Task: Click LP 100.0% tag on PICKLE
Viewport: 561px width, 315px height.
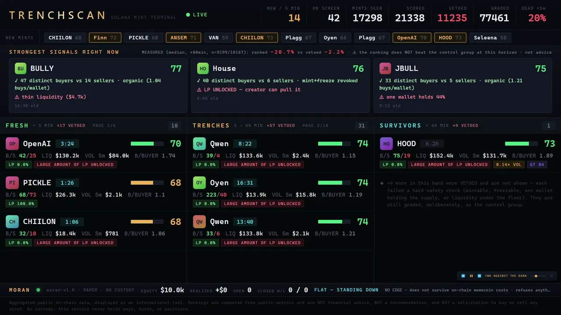Action: coord(21,203)
